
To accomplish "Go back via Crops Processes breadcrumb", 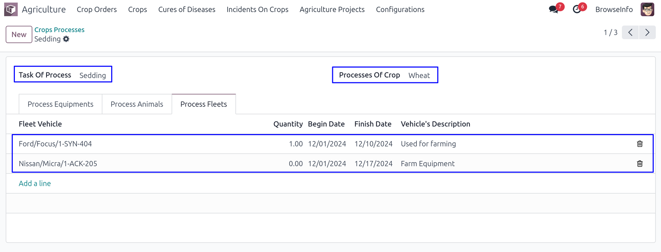I will coord(59,30).
